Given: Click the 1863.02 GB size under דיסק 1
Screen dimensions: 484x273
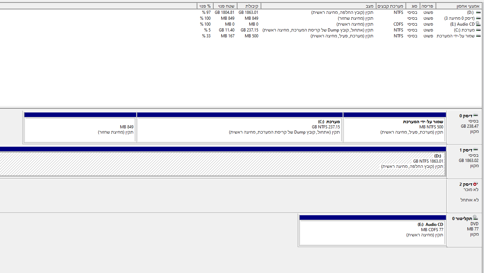Looking at the screenshot, I should (469, 161).
